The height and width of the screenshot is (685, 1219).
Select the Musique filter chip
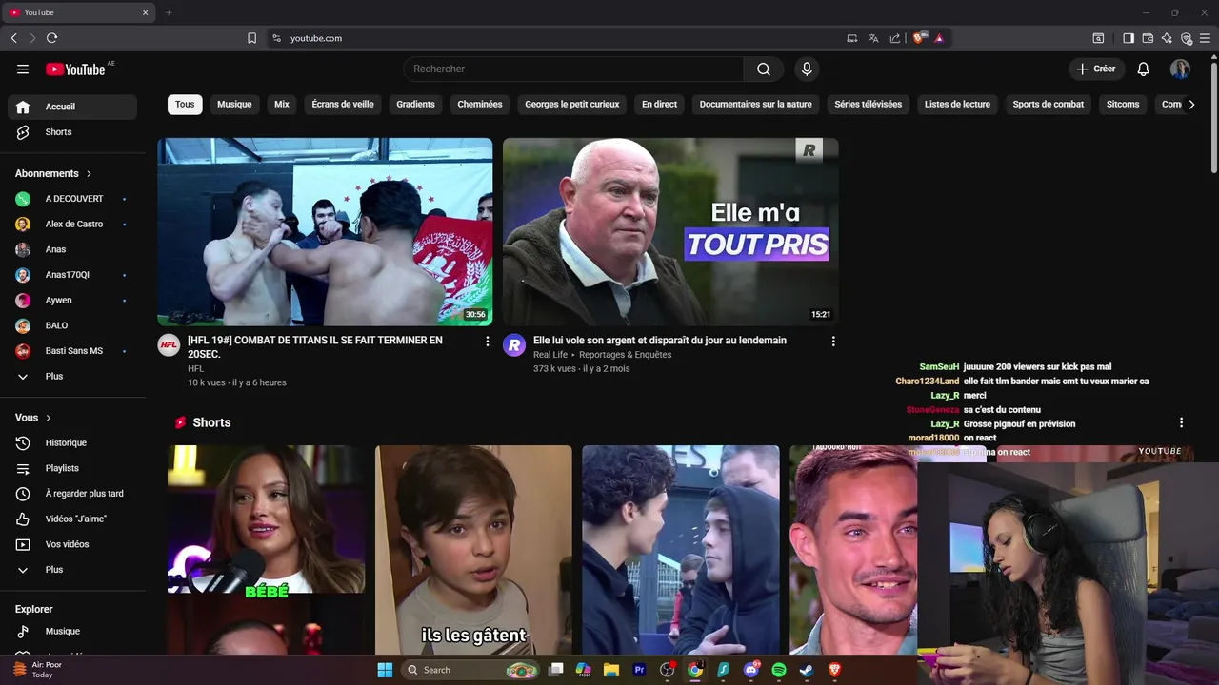[234, 104]
